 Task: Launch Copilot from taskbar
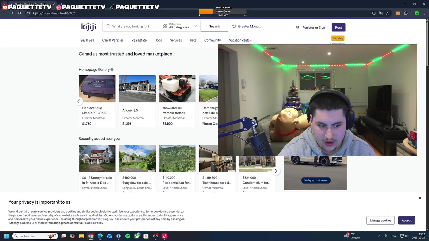[x=72, y=236]
